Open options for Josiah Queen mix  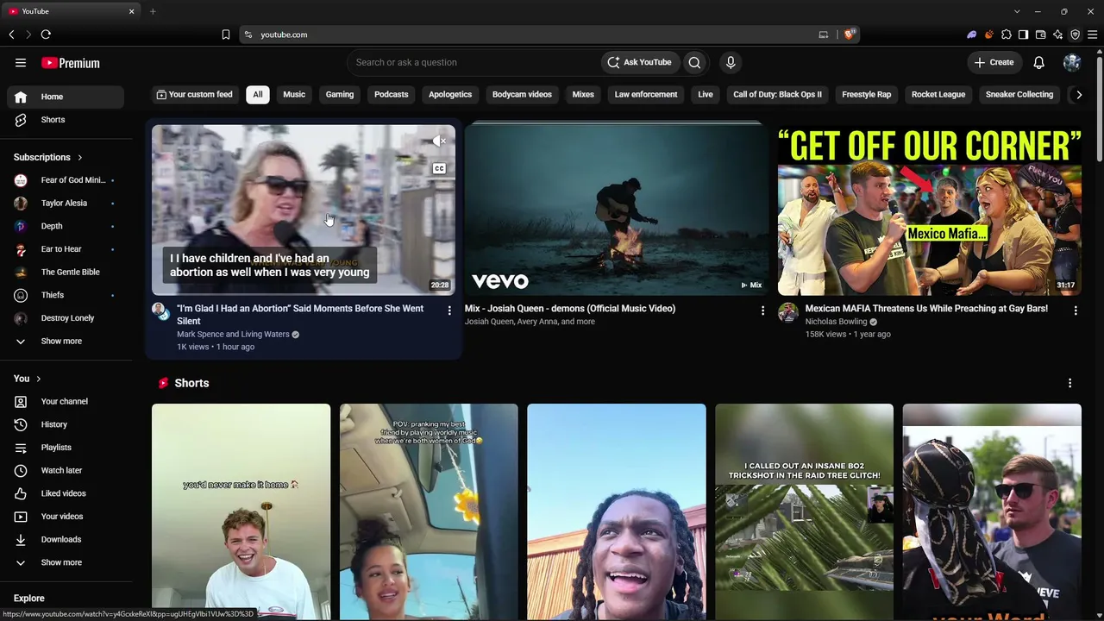point(762,310)
